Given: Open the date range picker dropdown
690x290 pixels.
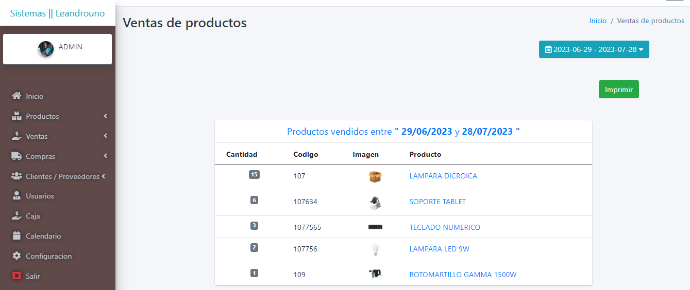Looking at the screenshot, I should [x=594, y=49].
